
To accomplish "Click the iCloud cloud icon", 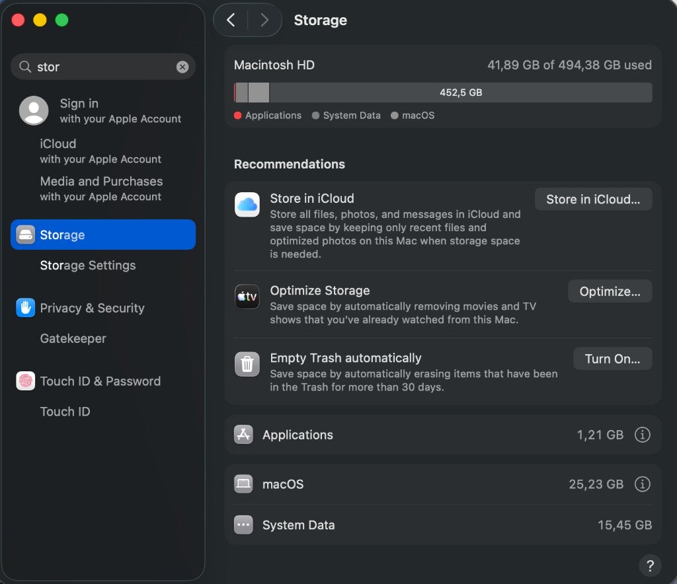I will pyautogui.click(x=247, y=204).
